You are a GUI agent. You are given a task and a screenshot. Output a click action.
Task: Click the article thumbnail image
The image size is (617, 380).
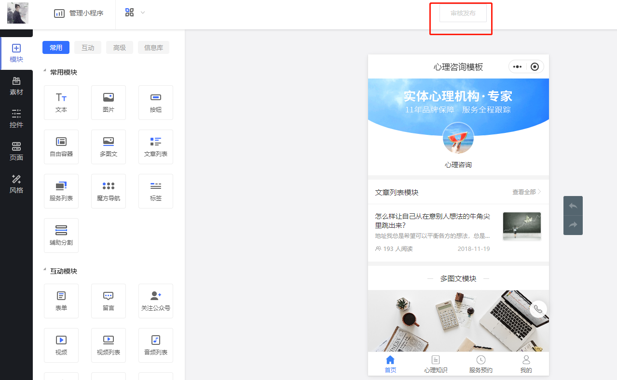pyautogui.click(x=522, y=226)
